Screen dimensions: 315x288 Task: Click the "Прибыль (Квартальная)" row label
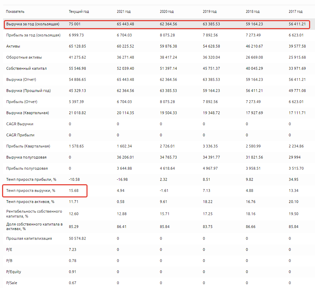[28, 146]
